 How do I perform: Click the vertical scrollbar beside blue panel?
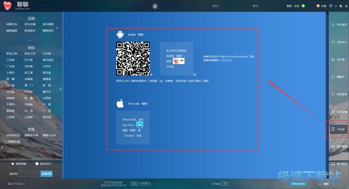pyautogui.click(x=327, y=95)
